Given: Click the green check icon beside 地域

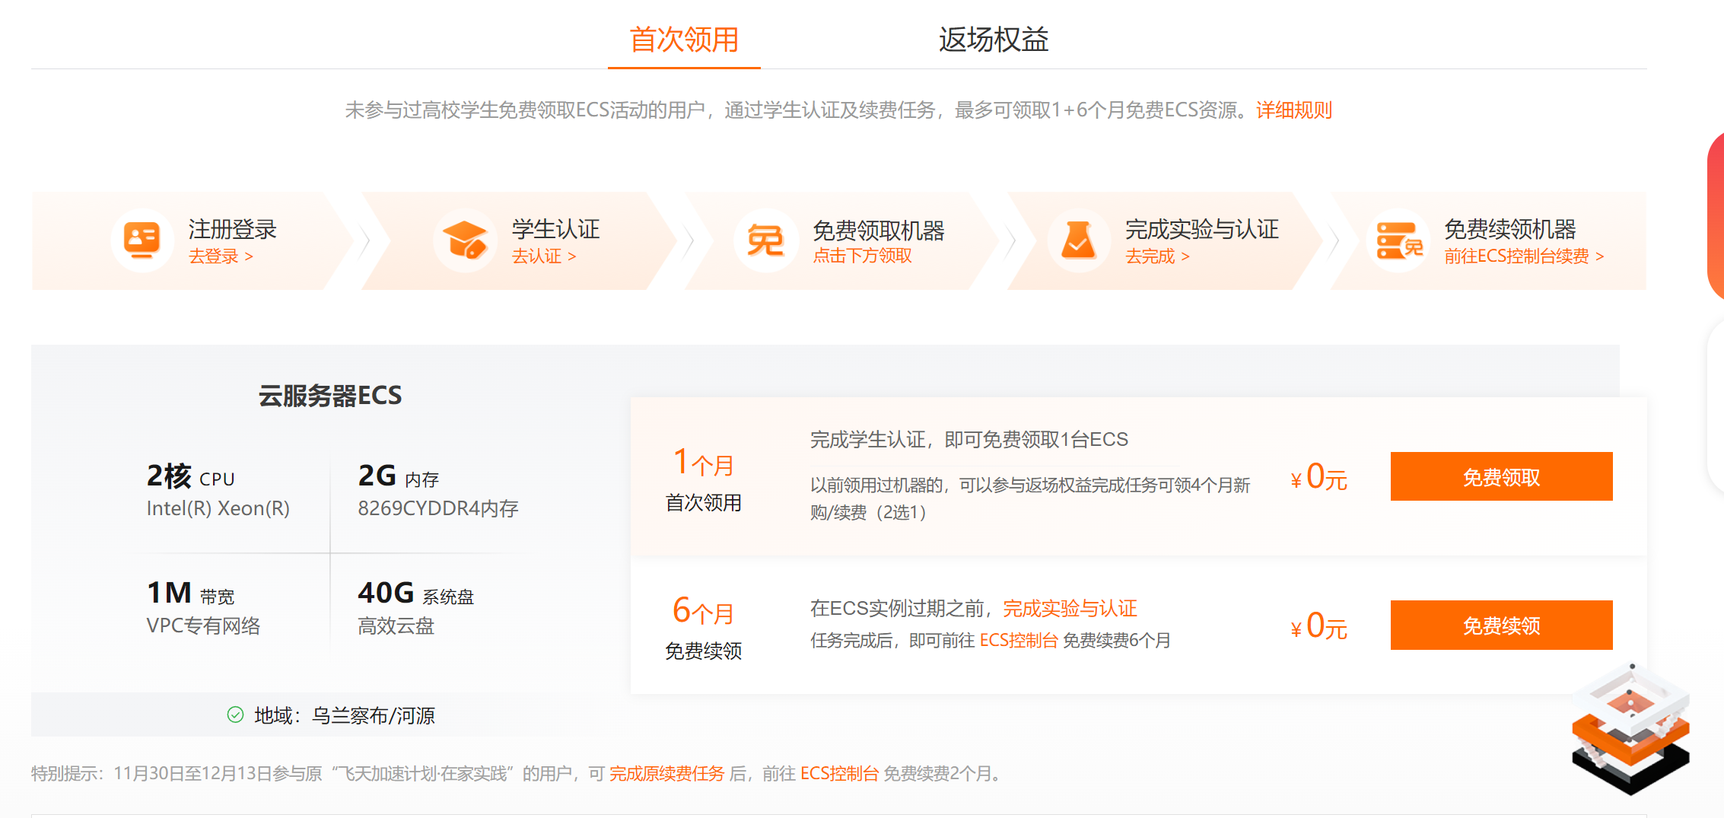Looking at the screenshot, I should click(x=236, y=715).
